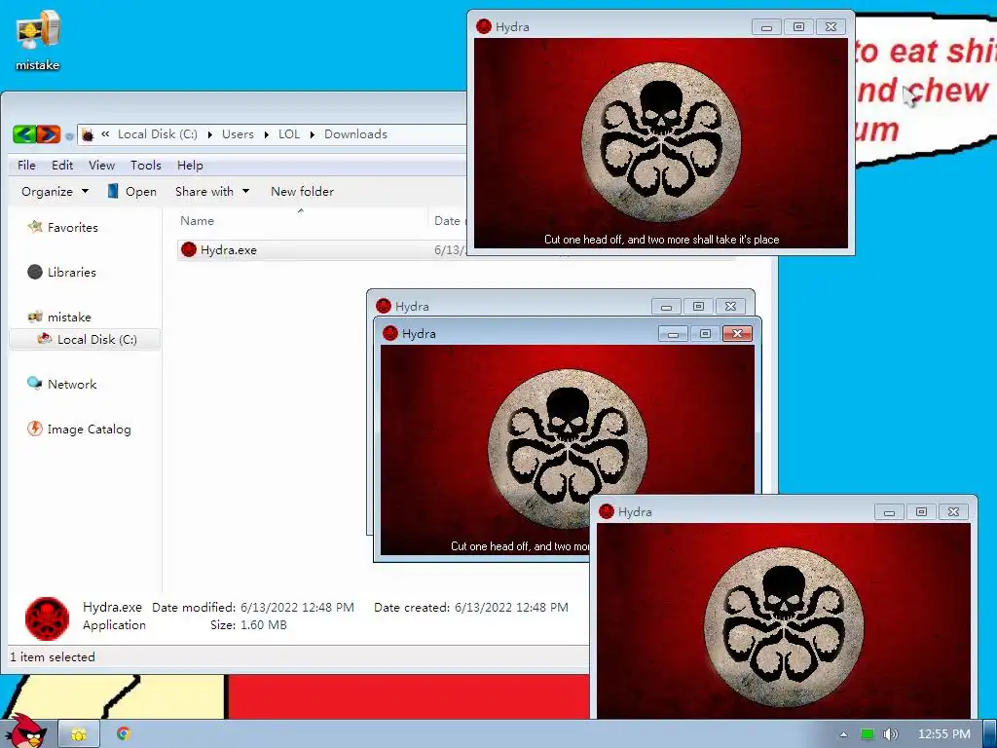This screenshot has height=748, width=997.
Task: Select the Hydra.exe file icon in list
Action: [188, 249]
